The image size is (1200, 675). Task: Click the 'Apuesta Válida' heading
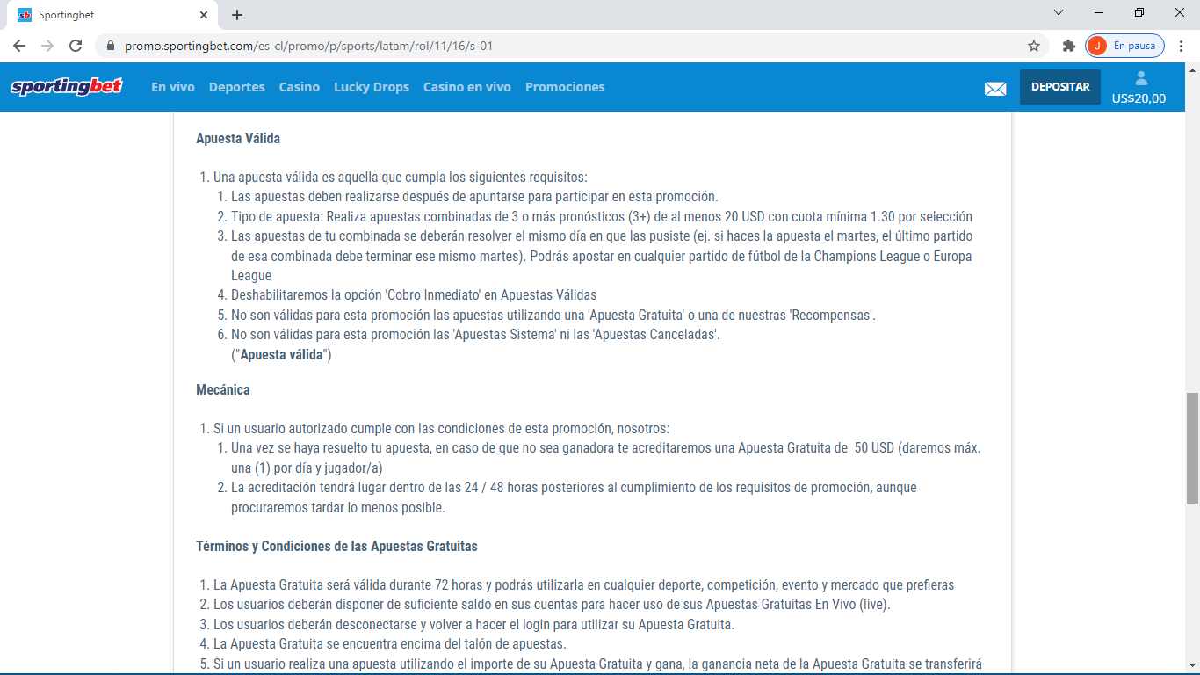(238, 138)
